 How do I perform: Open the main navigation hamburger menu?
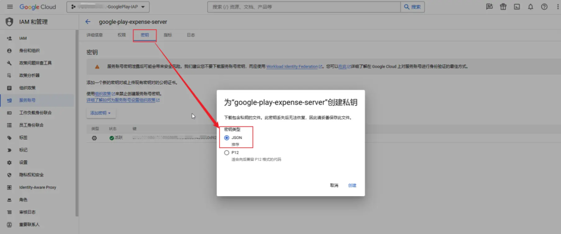(x=10, y=7)
